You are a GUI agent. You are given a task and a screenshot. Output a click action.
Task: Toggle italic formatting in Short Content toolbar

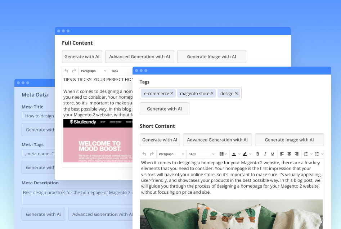tap(265, 154)
